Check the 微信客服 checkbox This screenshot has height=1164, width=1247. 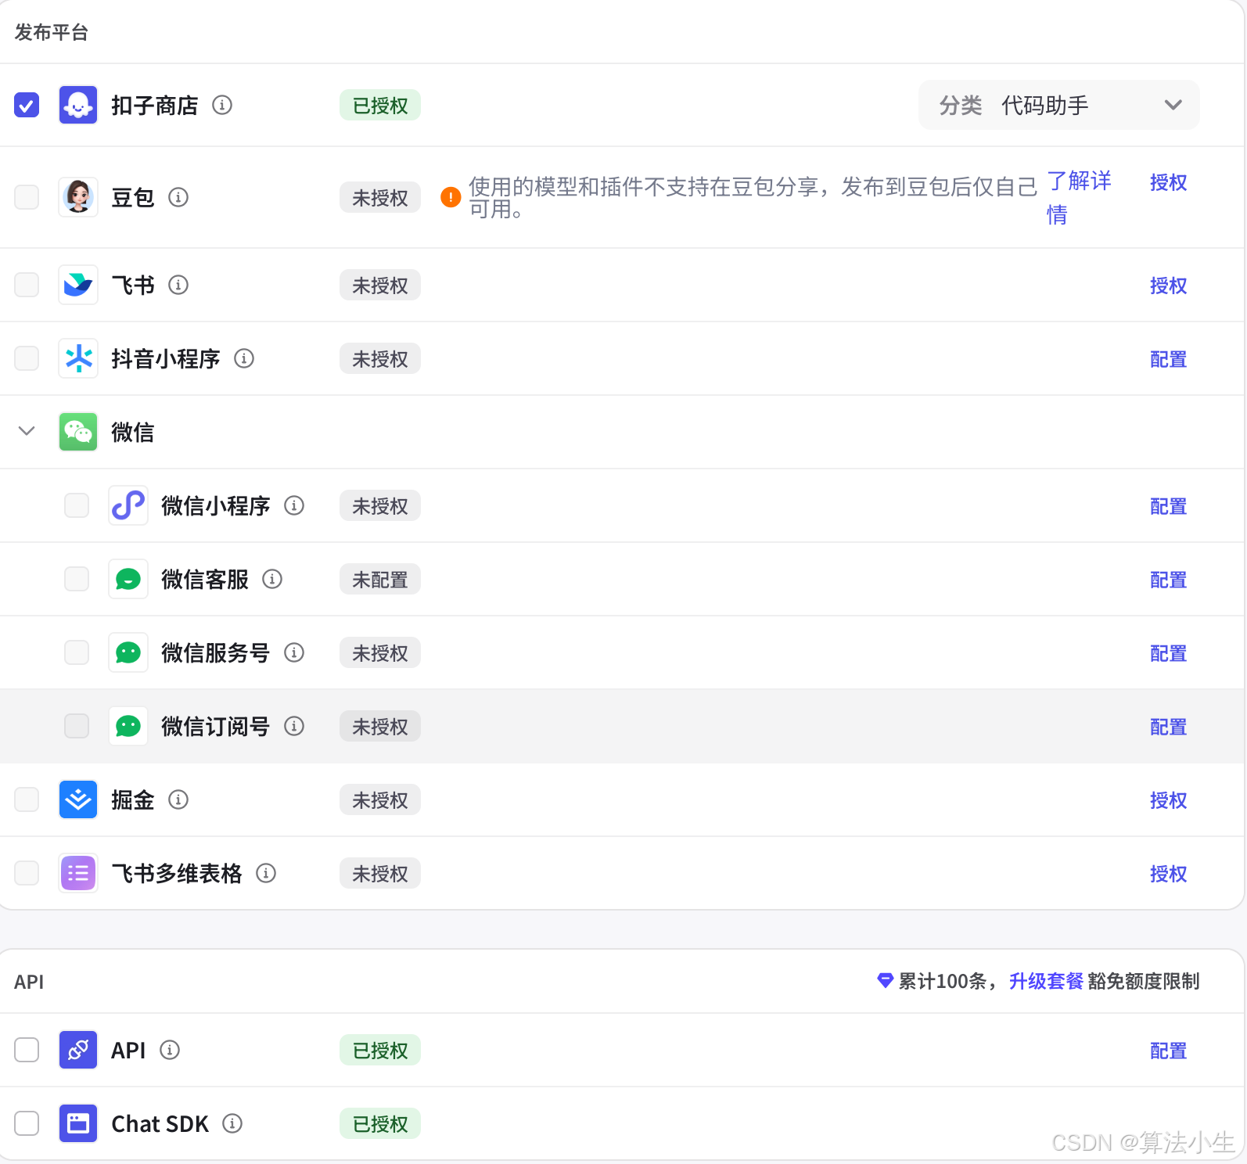[77, 579]
